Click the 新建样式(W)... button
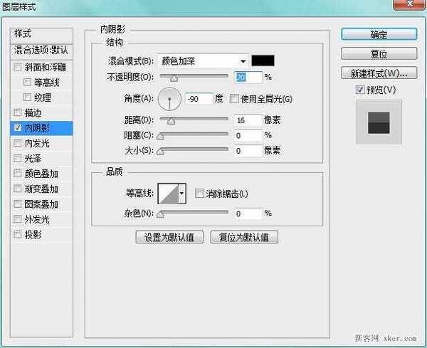The width and height of the screenshot is (427, 348). (379, 73)
